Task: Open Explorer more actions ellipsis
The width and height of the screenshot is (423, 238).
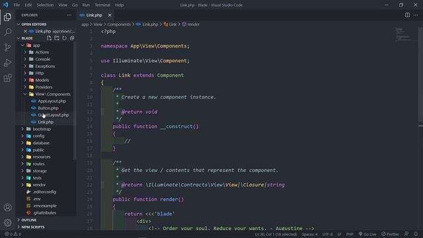Action: click(x=69, y=15)
